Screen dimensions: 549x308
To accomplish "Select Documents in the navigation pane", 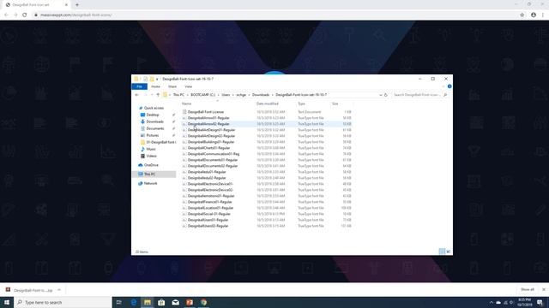I will coord(155,128).
